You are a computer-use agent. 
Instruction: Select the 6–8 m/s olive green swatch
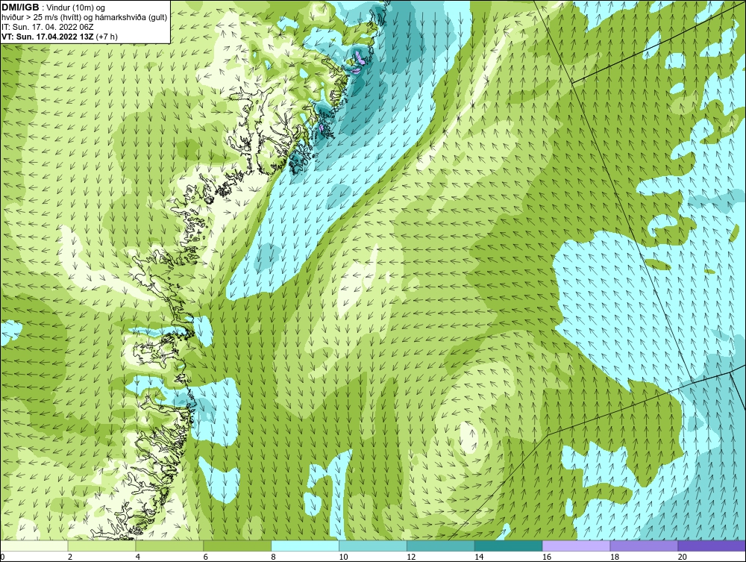[237, 546]
